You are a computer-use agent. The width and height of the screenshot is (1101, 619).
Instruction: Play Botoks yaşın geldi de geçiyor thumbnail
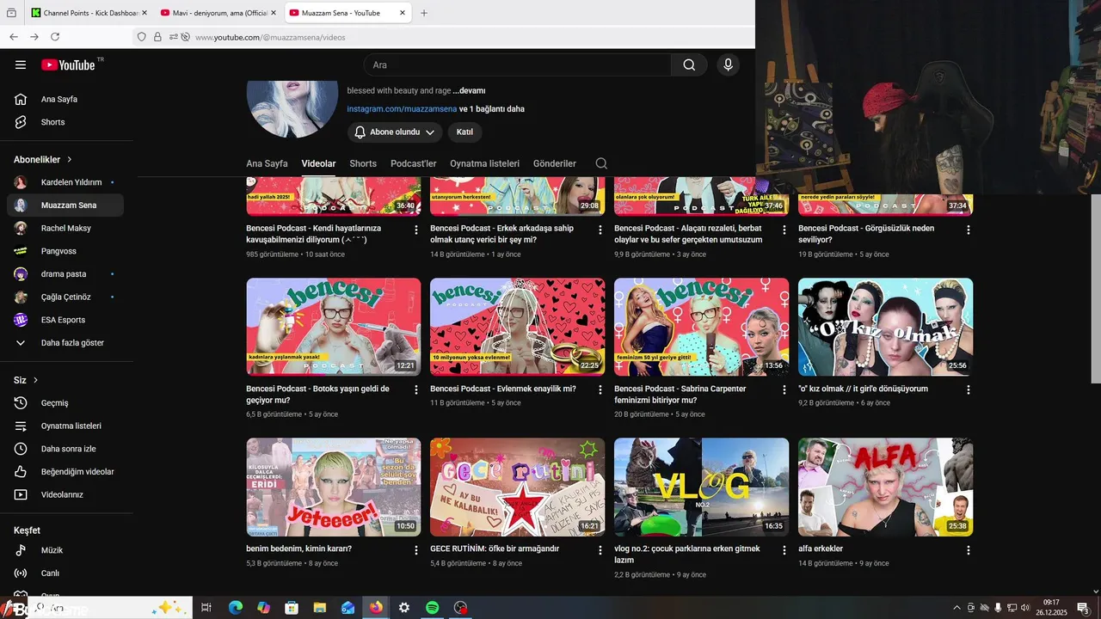(x=334, y=327)
